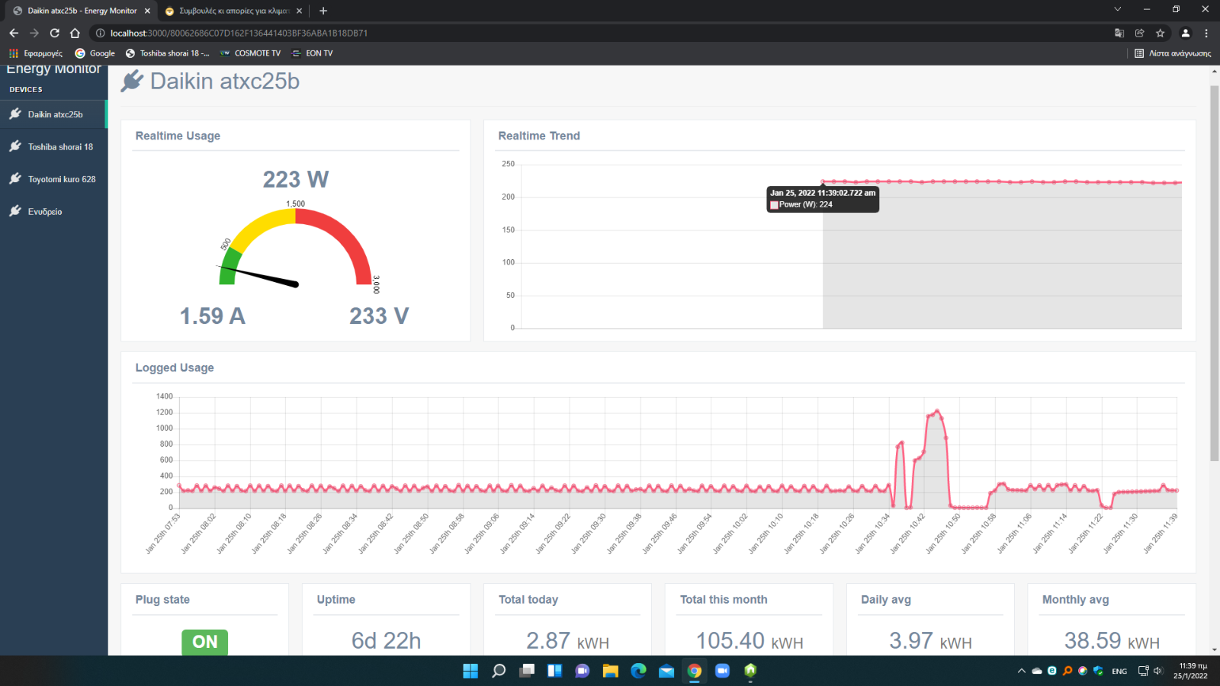This screenshot has width=1220, height=686.
Task: Open the Google bookmark
Action: click(95, 53)
